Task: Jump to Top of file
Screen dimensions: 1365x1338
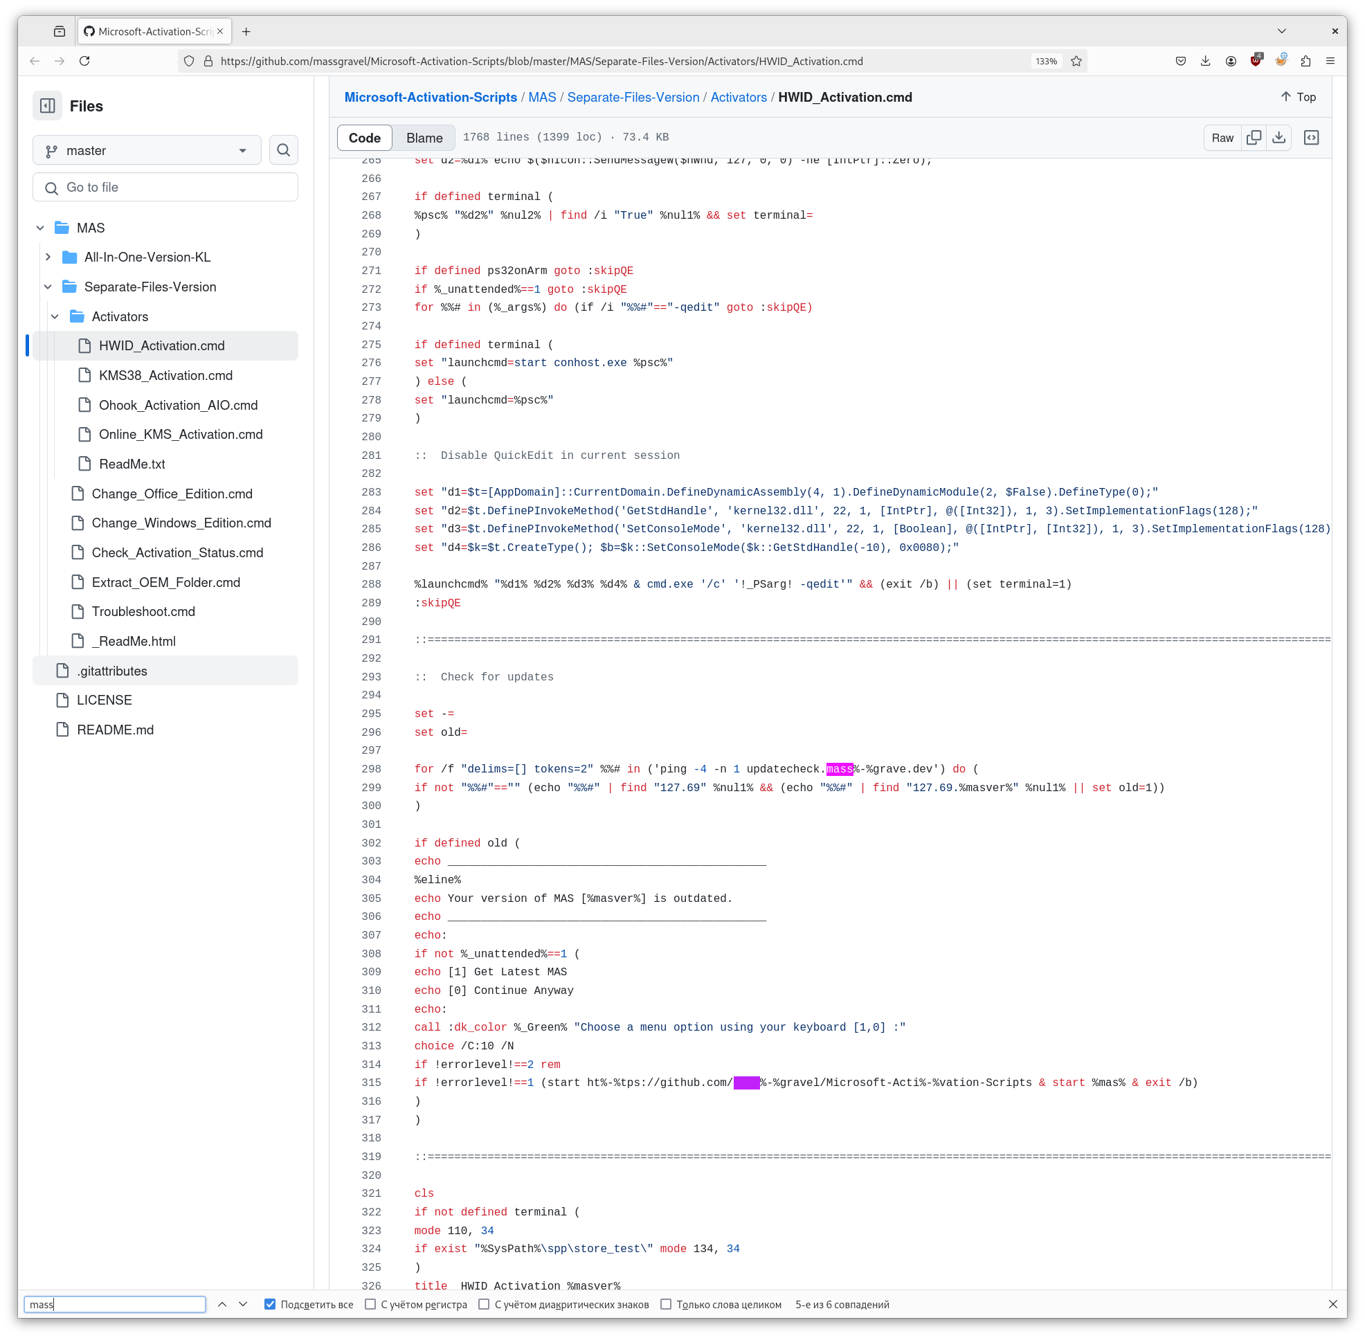Action: coord(1299,97)
